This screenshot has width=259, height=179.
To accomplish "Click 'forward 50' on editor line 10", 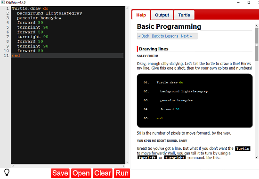I will [30, 51].
